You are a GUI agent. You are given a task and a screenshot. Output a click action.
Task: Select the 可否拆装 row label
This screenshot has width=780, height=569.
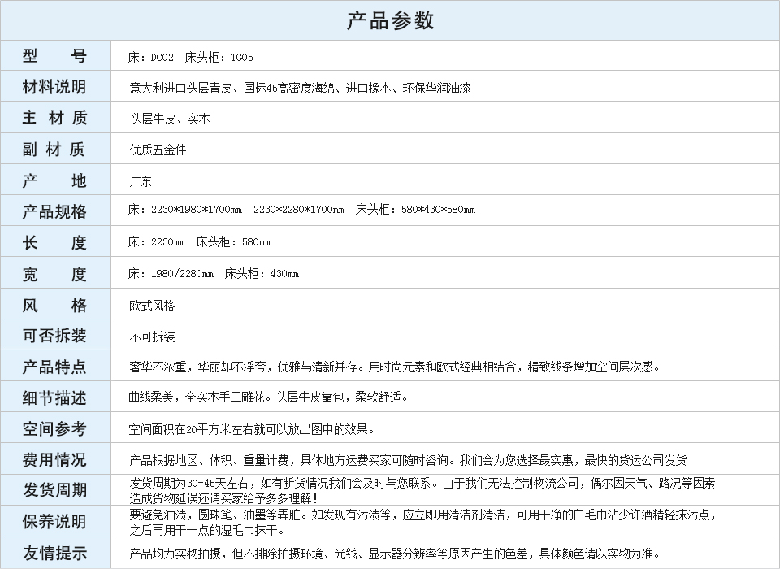tap(54, 336)
